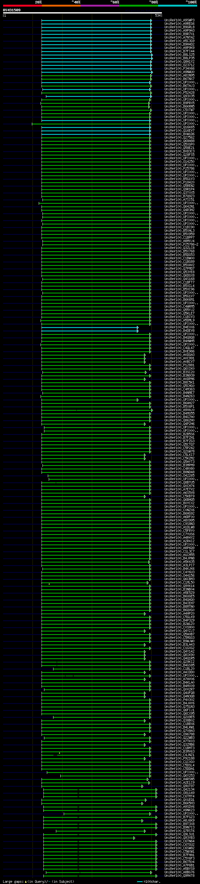This screenshot has height=884, width=200.
Task: Click label UniRef100_B6TNX7
Action: [179, 79]
